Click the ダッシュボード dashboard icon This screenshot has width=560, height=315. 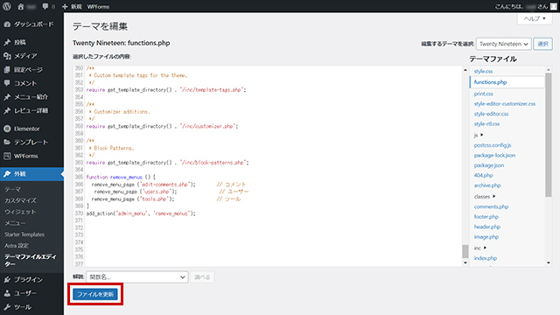(7, 24)
